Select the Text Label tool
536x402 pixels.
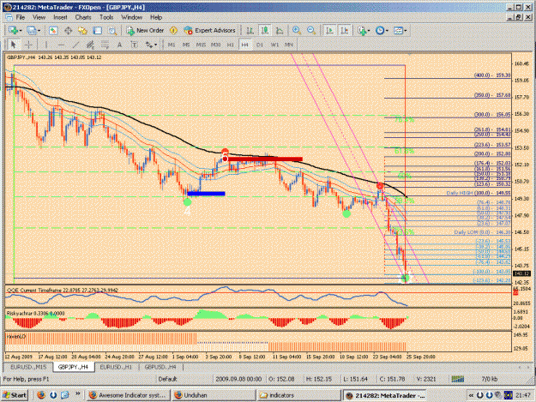click(x=134, y=45)
